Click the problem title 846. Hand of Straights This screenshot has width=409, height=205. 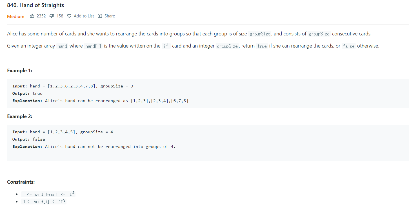pos(35,5)
